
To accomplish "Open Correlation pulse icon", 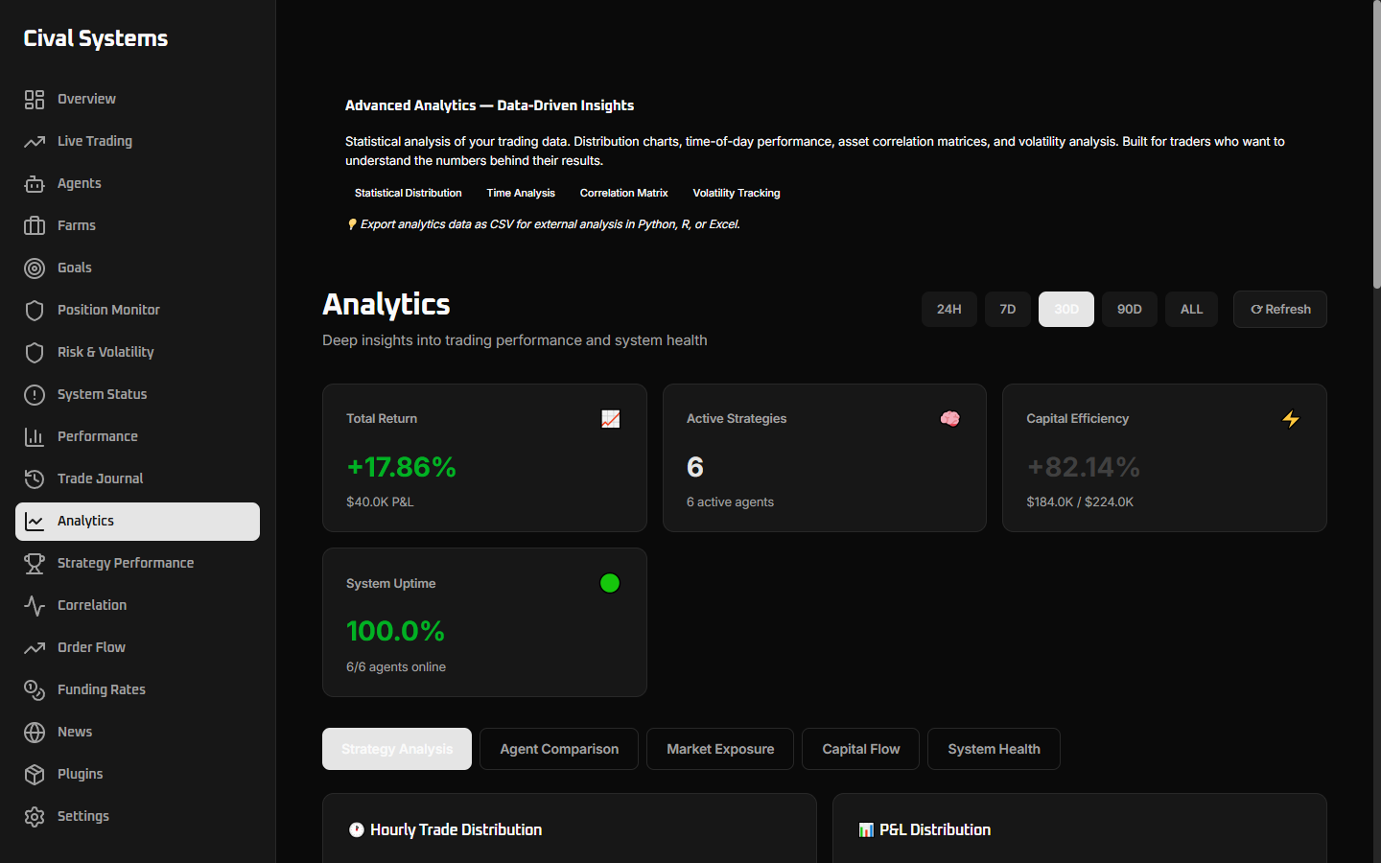I will tap(35, 605).
